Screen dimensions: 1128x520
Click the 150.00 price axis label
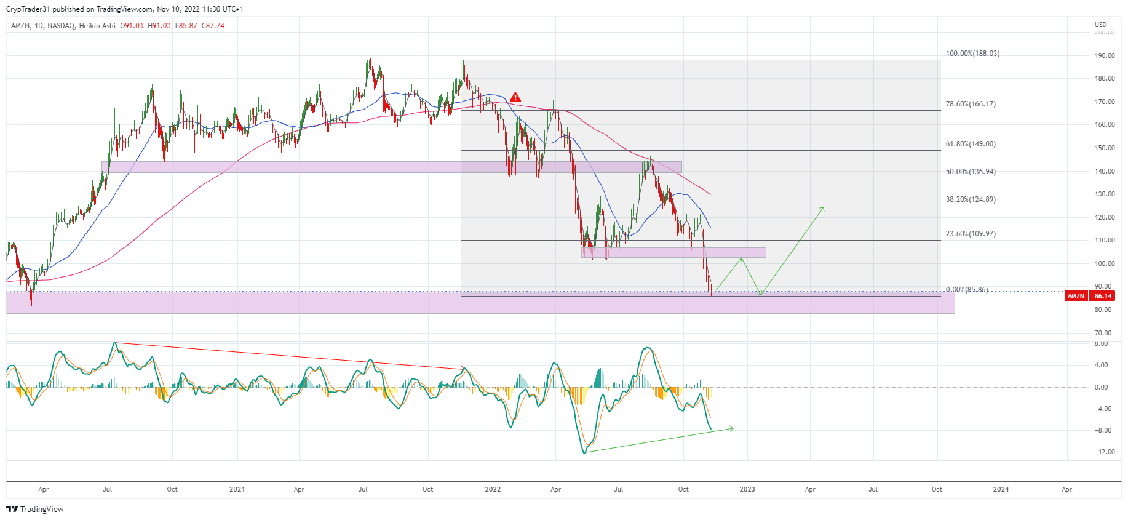1105,148
